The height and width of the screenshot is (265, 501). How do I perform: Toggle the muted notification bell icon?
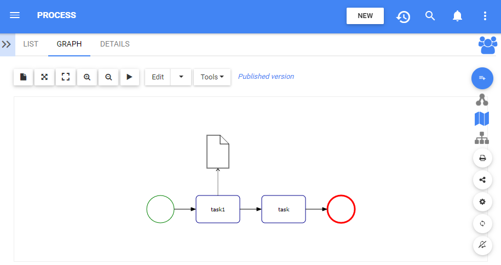coord(482,245)
